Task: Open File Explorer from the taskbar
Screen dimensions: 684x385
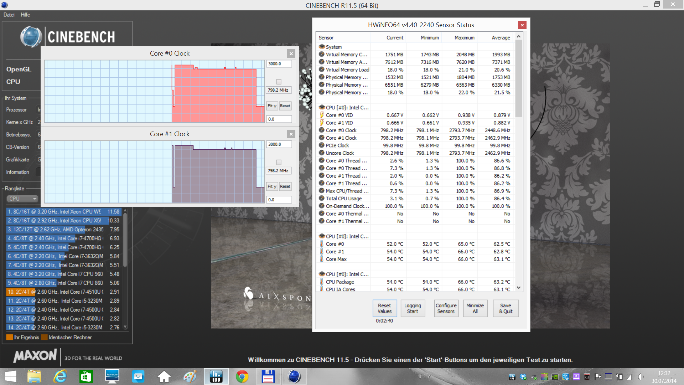Action: [35, 376]
